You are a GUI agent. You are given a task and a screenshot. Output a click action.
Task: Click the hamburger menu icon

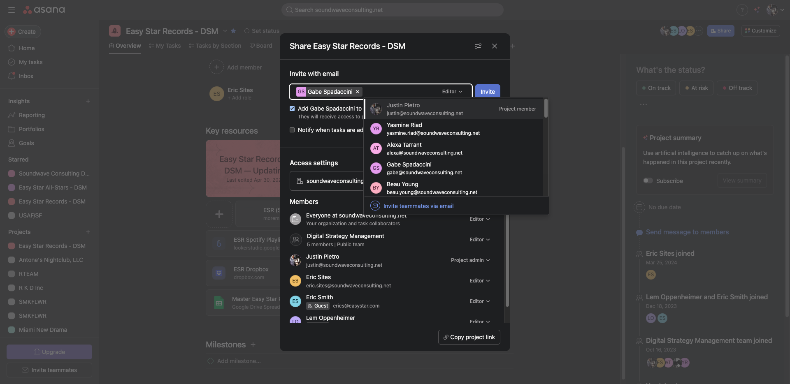[12, 10]
